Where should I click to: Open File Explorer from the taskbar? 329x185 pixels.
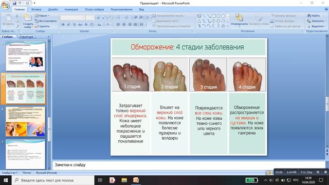(x=124, y=180)
